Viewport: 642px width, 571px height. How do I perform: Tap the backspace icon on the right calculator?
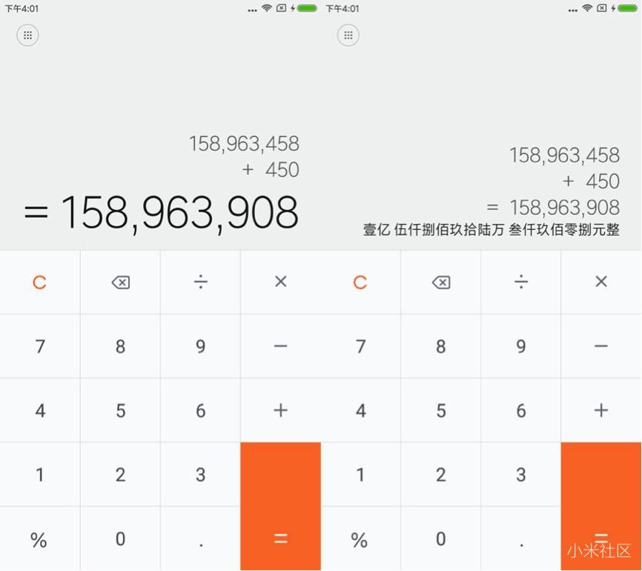click(x=440, y=282)
